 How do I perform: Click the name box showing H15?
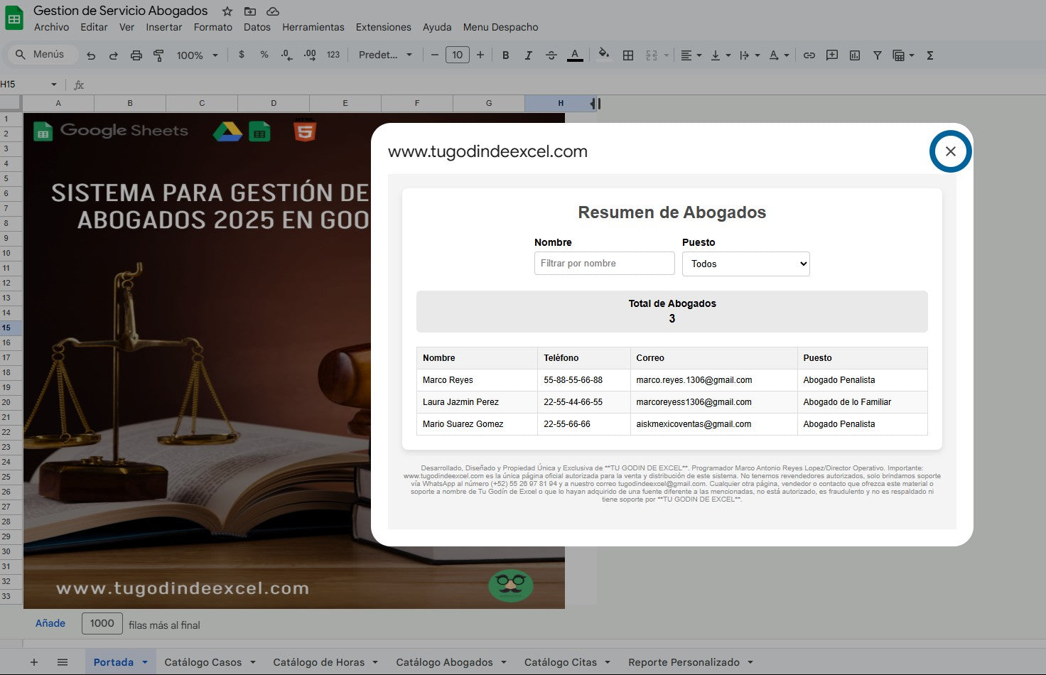[x=28, y=85]
